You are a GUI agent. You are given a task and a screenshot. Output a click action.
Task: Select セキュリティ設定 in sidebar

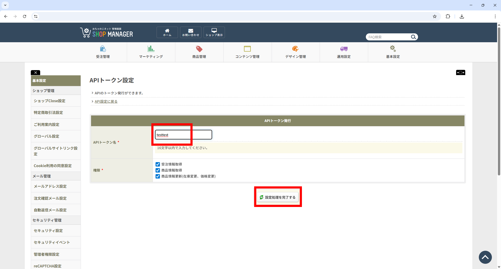[x=48, y=231]
